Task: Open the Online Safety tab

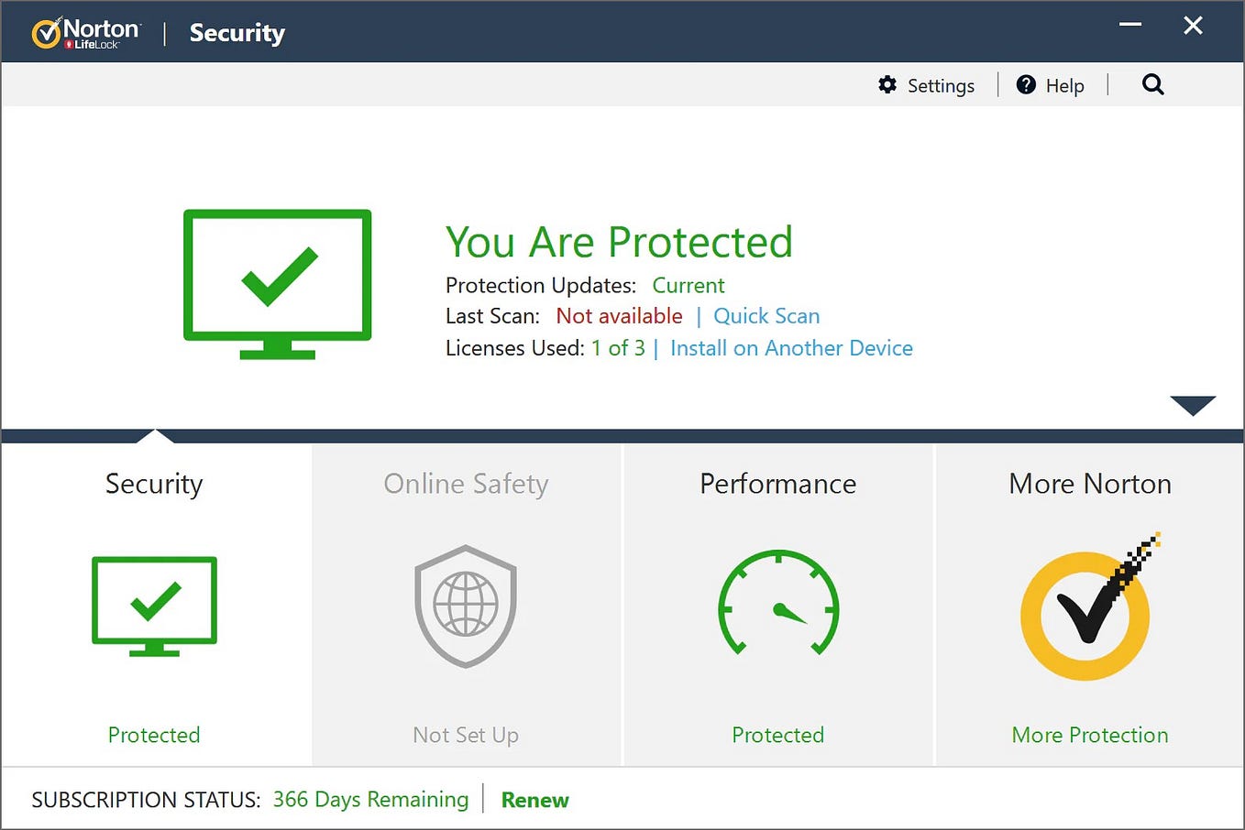Action: 466,484
